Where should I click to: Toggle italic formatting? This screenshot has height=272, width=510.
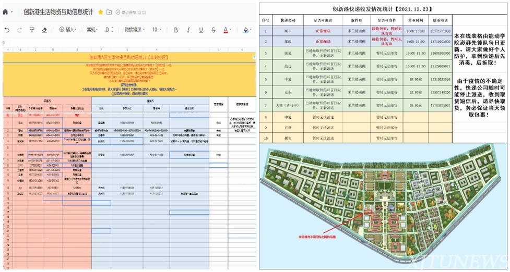click(188, 30)
